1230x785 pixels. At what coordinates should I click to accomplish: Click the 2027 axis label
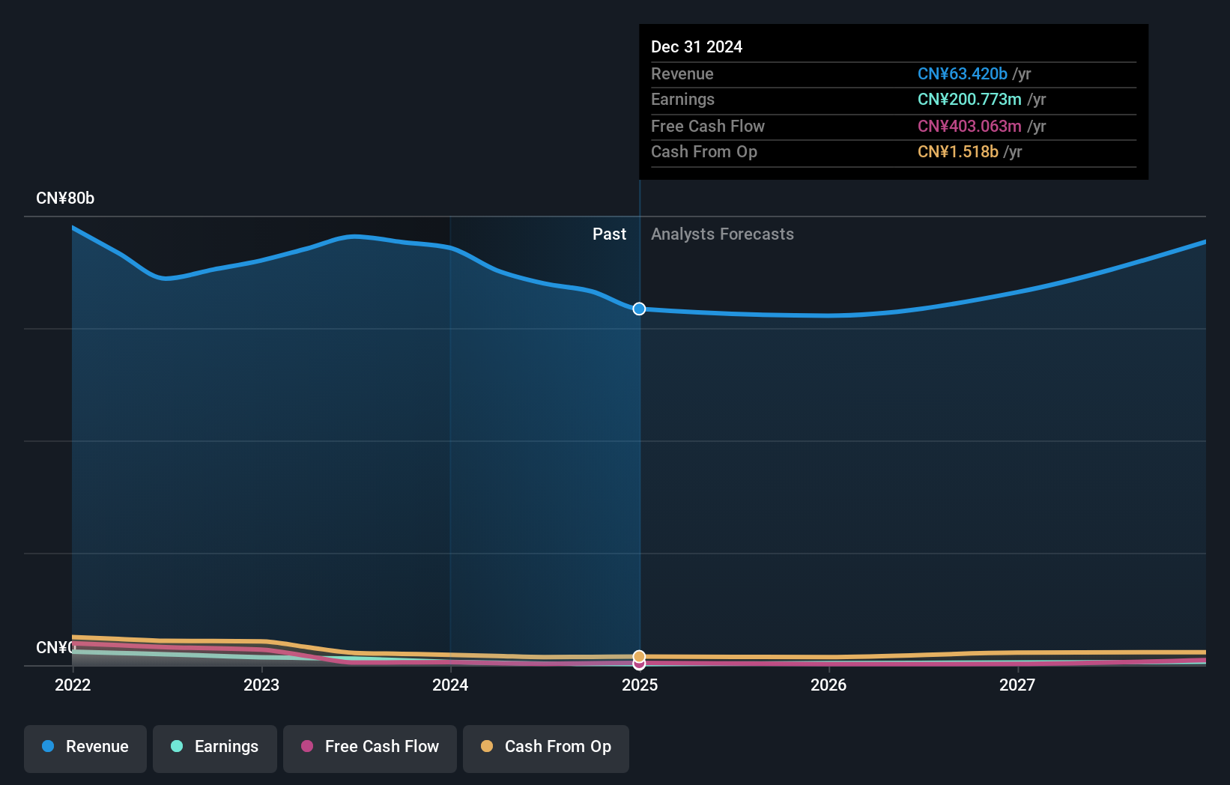click(x=1017, y=685)
